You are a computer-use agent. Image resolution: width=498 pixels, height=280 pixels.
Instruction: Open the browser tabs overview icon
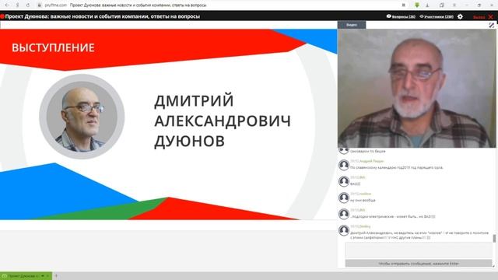tap(442, 5)
